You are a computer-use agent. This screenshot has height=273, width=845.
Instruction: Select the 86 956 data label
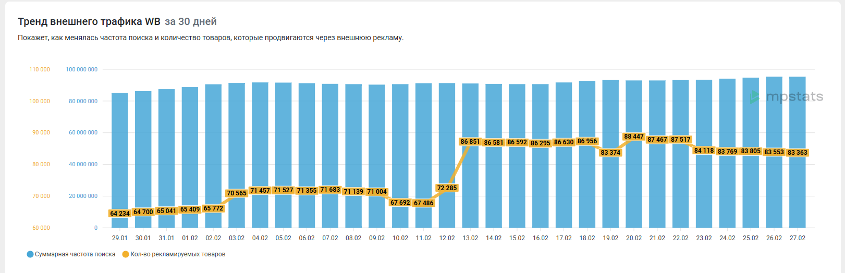587,141
